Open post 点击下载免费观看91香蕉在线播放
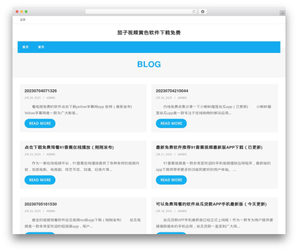298x252 pixels. coord(69,147)
